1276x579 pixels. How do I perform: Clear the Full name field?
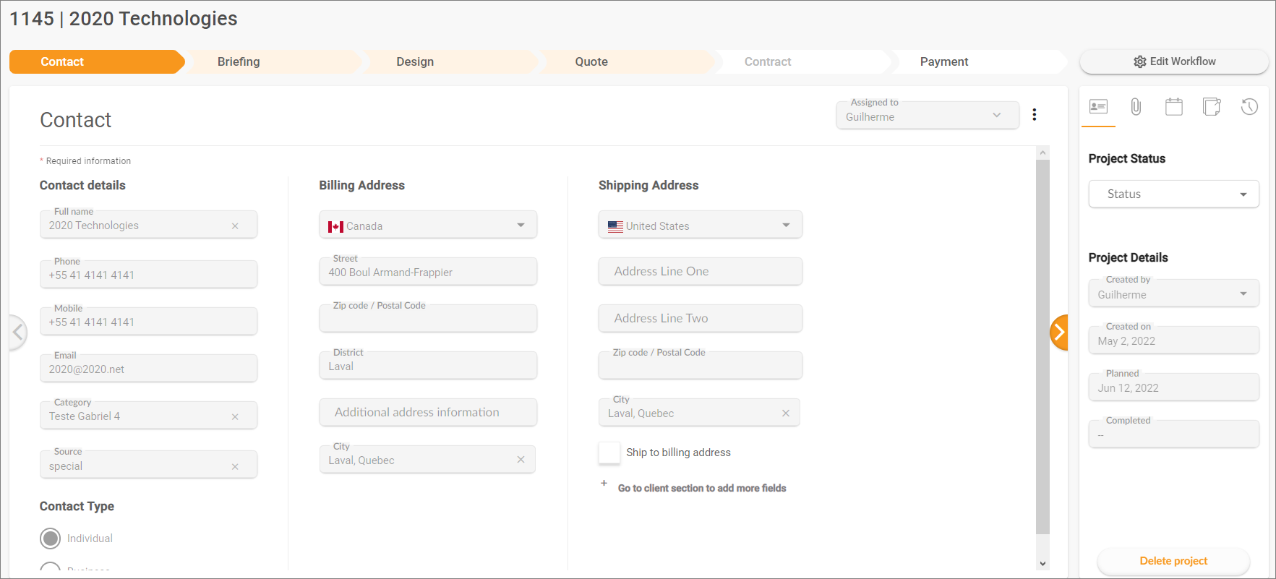coord(235,226)
